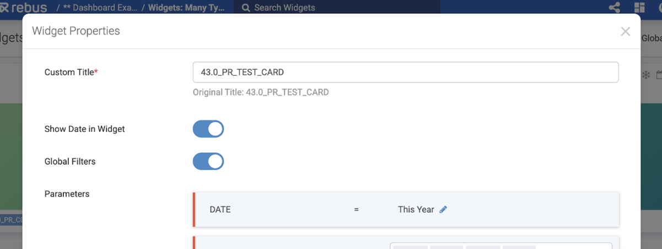Click the Original Title text

pos(261,92)
